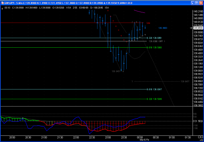204x142 pixels.
Task: Click the '140.2160' price axis label
Action: 198,11
